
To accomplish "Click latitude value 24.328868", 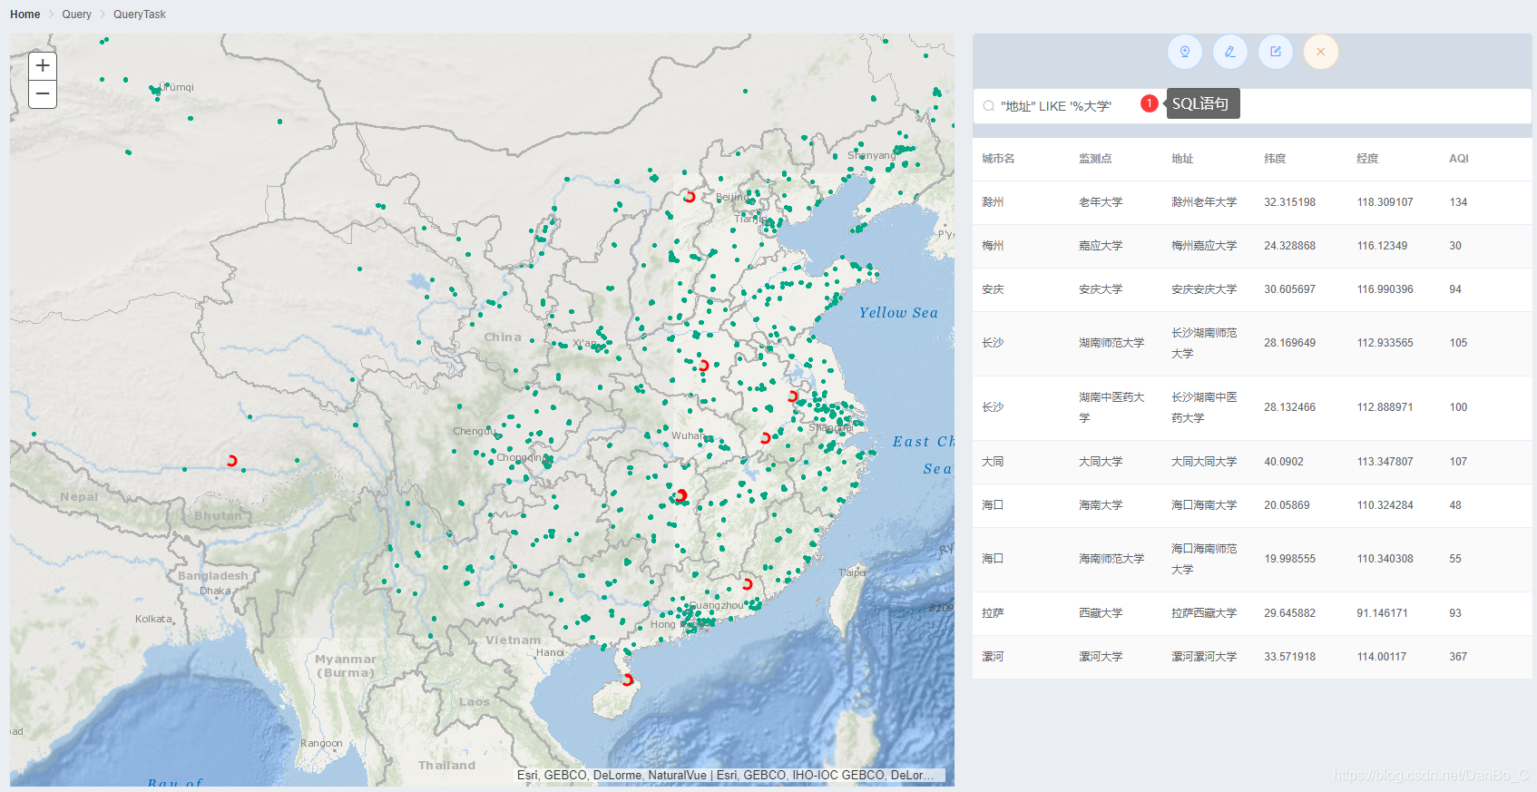I will point(1289,246).
